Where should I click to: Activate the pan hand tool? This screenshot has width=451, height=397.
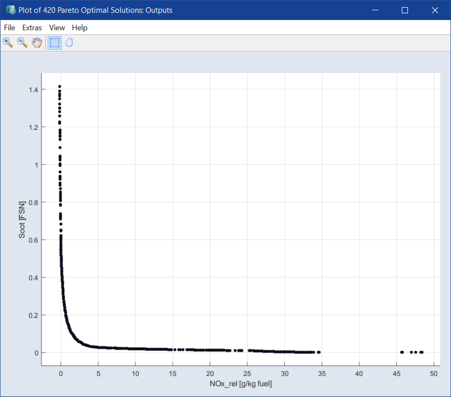coord(36,43)
